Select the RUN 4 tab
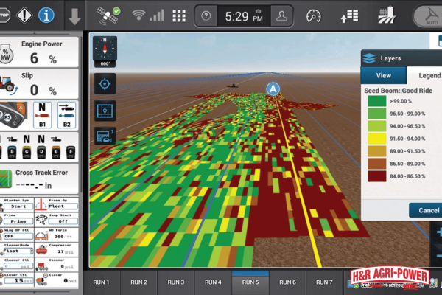Viewport: 442px width, 295px height. tap(213, 282)
